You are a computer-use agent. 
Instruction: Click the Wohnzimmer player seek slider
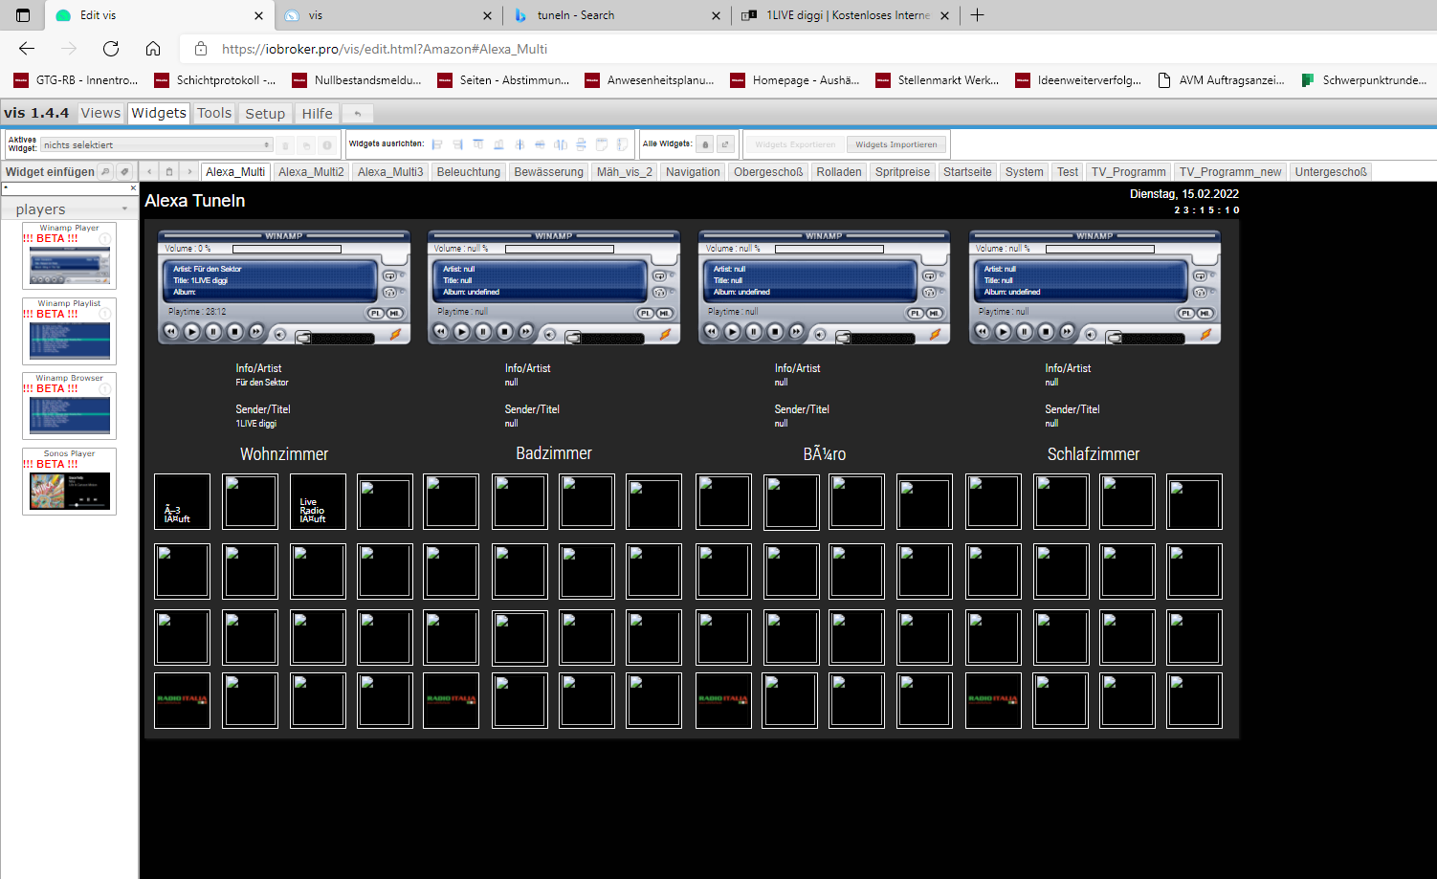pos(335,339)
